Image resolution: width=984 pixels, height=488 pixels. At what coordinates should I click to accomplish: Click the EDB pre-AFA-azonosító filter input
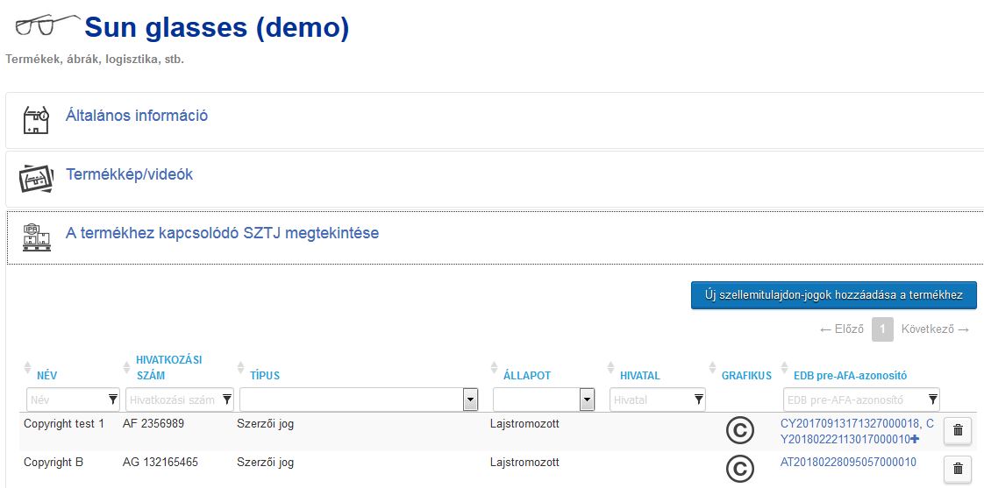861,400
